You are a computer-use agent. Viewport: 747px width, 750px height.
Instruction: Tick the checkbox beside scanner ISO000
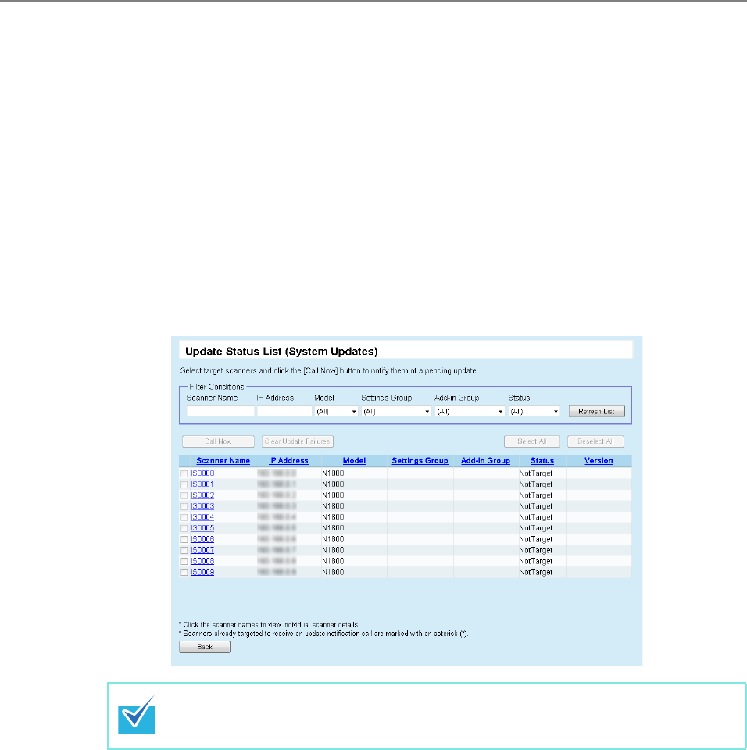(x=184, y=473)
